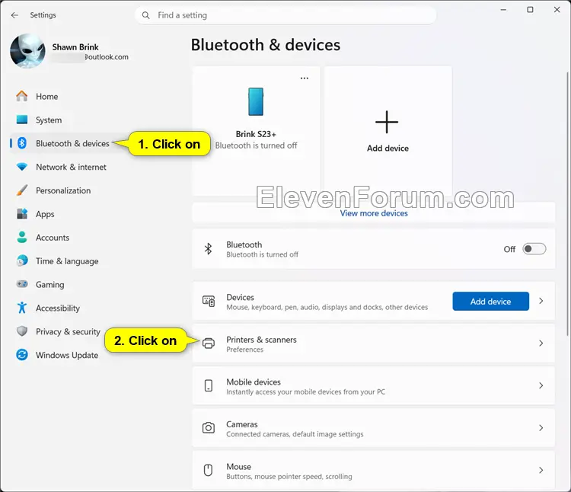Image resolution: width=571 pixels, height=492 pixels.
Task: Open Printers & scanners row
Action: coord(374,343)
